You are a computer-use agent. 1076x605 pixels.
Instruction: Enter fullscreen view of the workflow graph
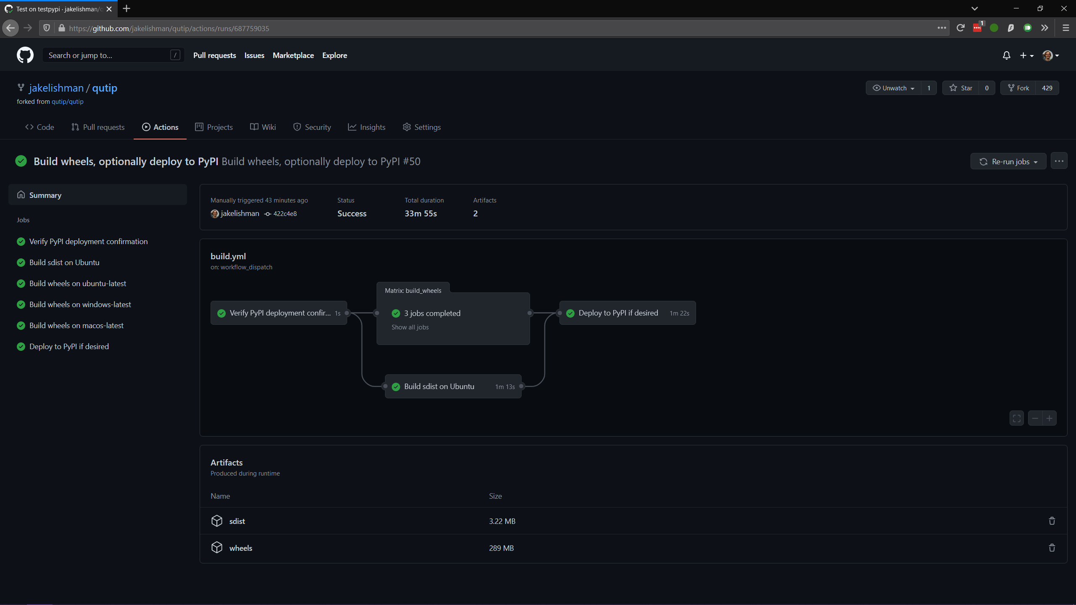pyautogui.click(x=1017, y=418)
